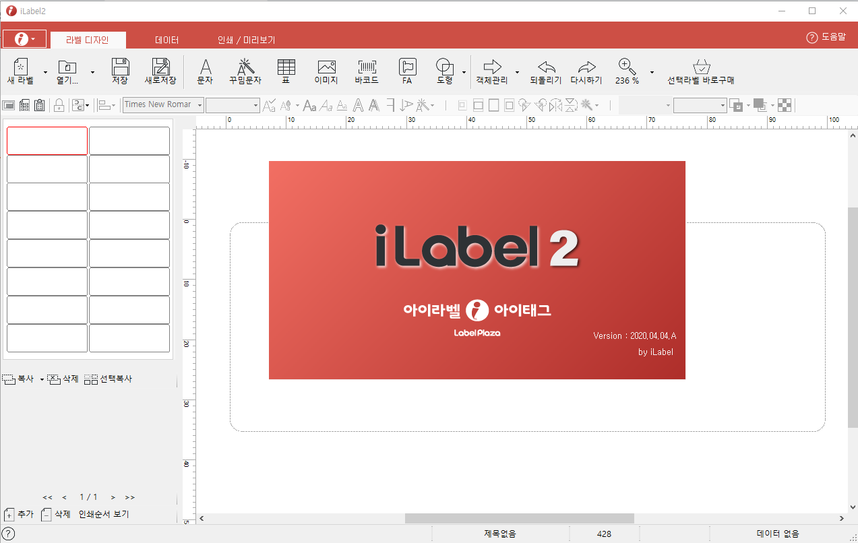The width and height of the screenshot is (858, 543).
Task: Click the 236 % zoom magnifier icon
Action: (x=627, y=72)
